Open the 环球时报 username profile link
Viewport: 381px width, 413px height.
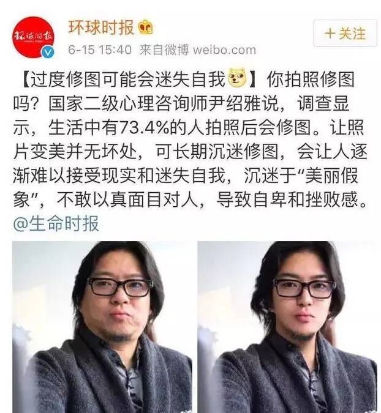click(x=101, y=27)
